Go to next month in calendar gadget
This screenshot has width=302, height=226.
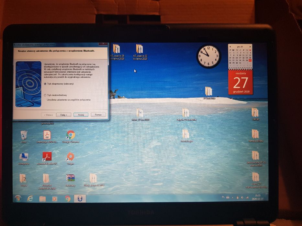click(x=250, y=47)
